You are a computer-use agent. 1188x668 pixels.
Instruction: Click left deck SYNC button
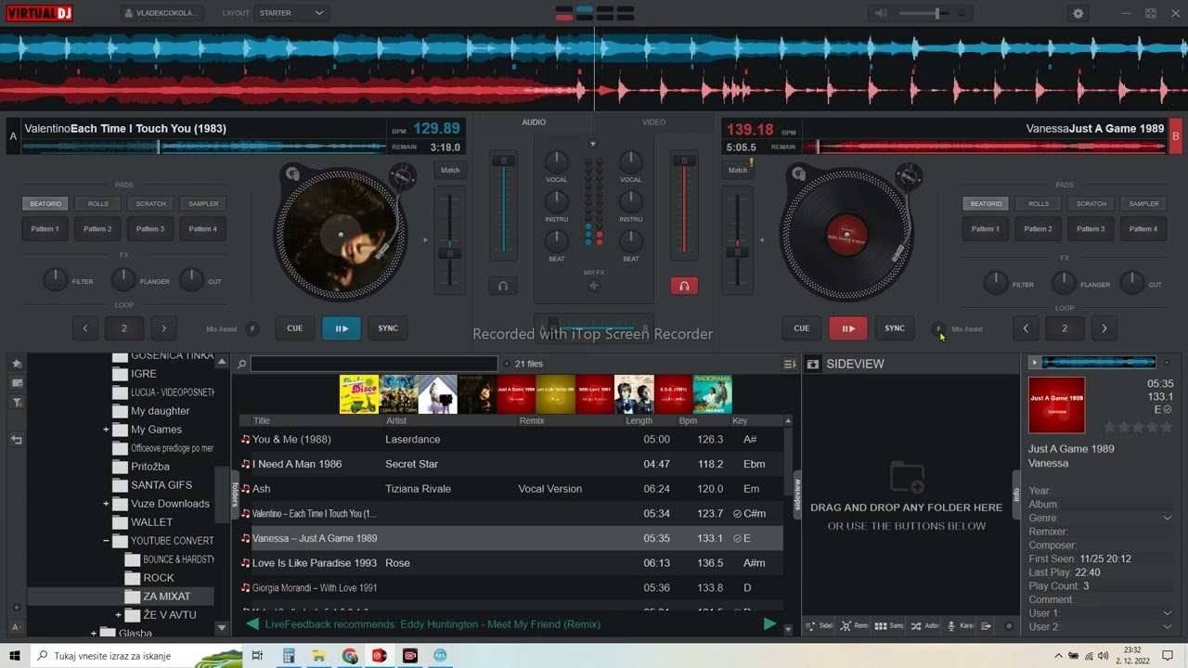388,328
